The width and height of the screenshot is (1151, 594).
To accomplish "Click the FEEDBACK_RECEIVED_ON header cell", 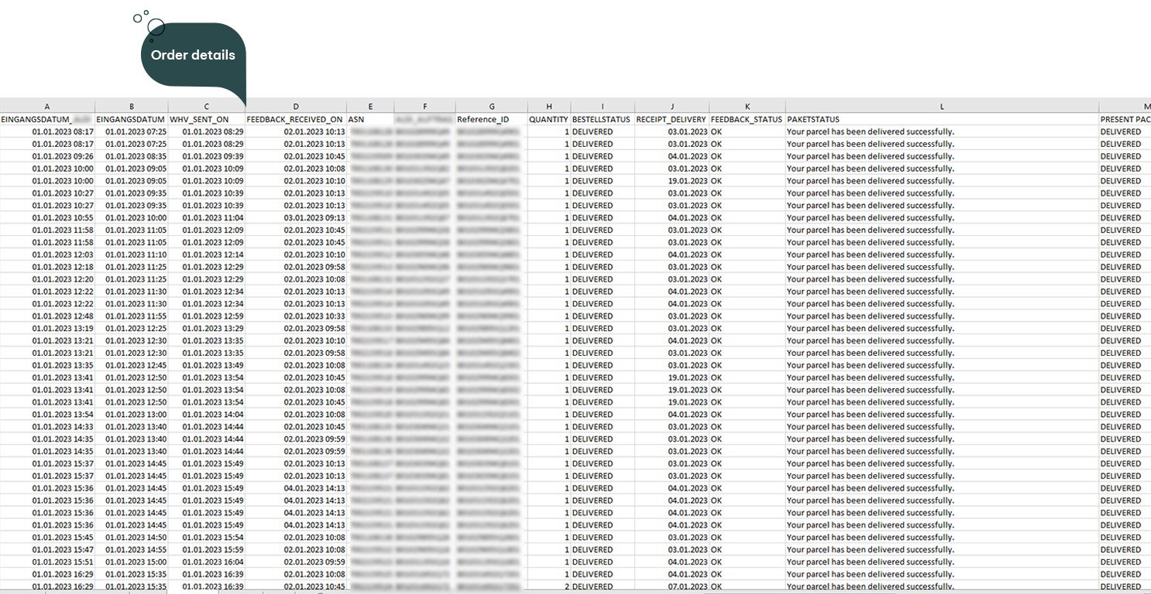I will (295, 120).
